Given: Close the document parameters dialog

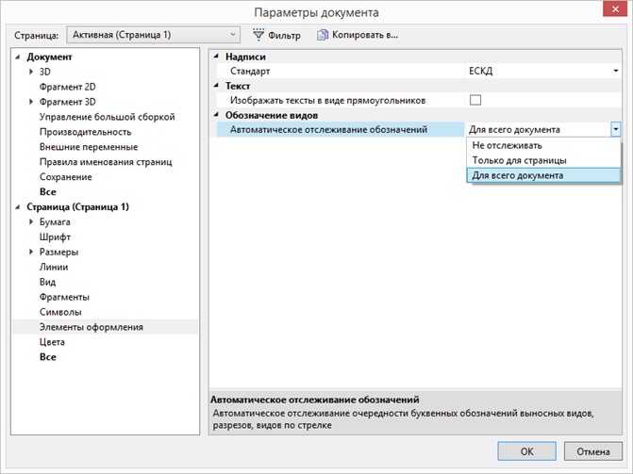Looking at the screenshot, I should tap(616, 12).
